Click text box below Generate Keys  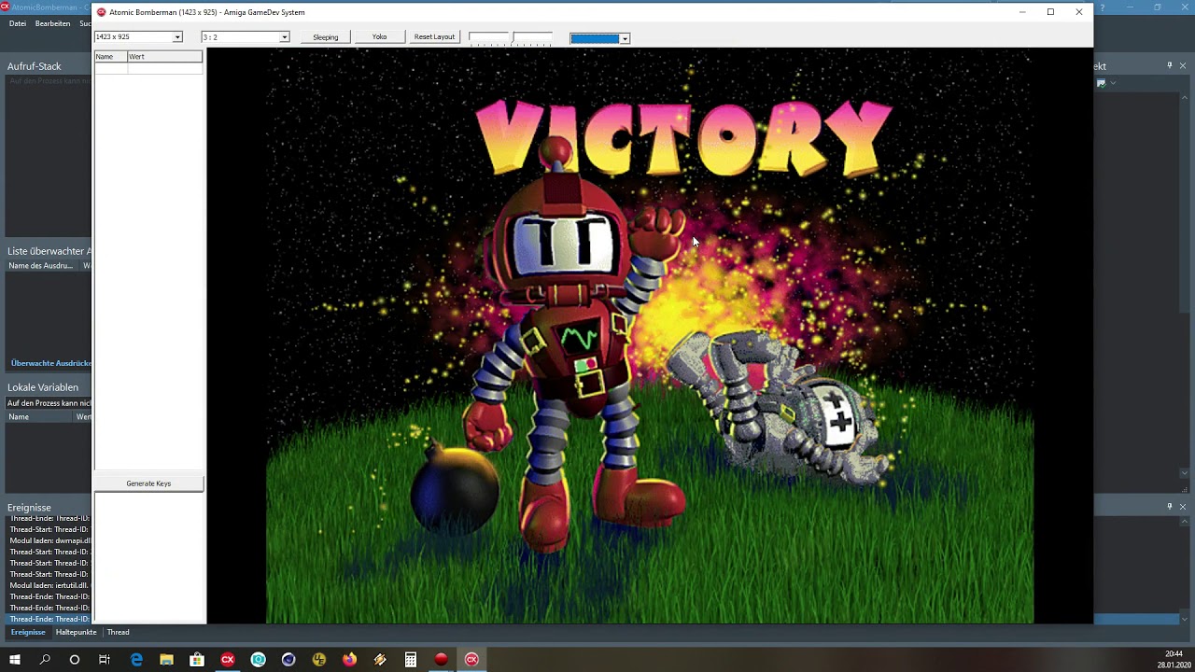coord(148,556)
